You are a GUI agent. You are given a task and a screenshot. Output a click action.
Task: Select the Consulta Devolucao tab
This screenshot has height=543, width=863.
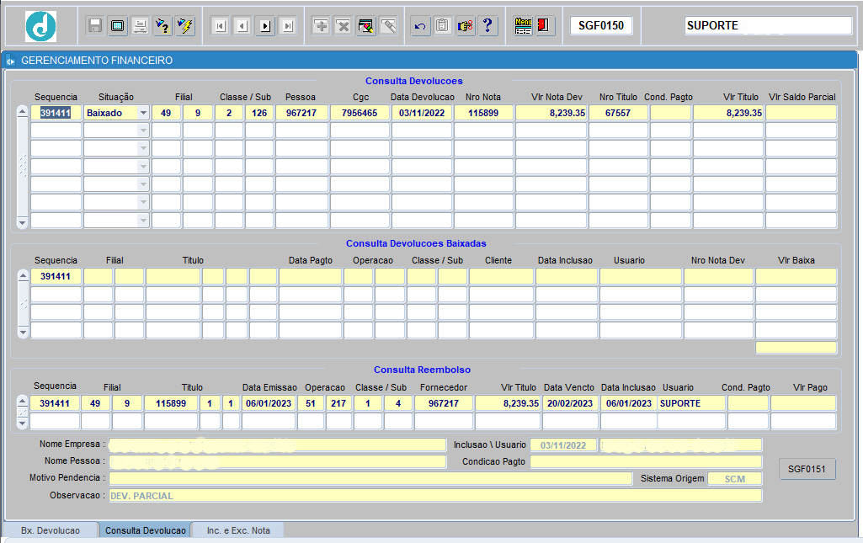pos(146,530)
